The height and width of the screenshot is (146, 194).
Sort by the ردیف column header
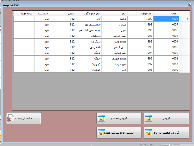(x=166, y=13)
